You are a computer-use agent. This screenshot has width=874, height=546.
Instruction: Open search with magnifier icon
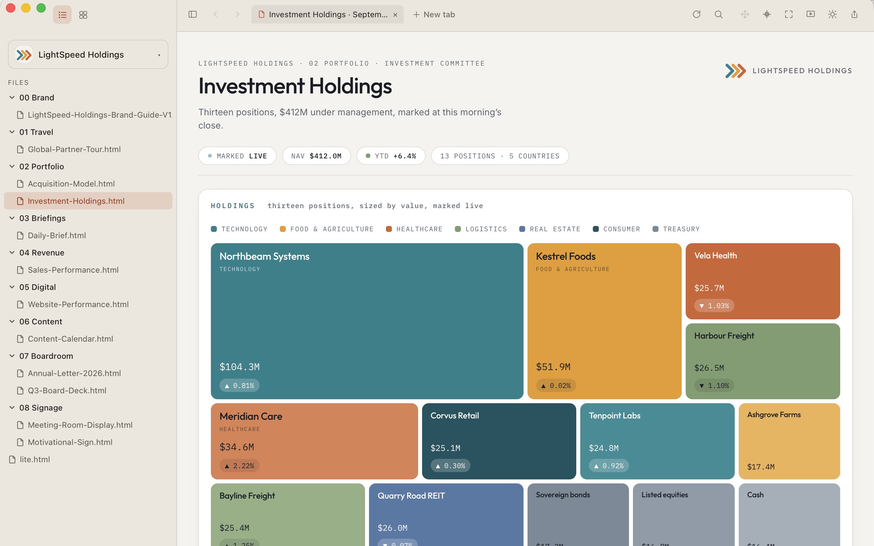click(718, 15)
